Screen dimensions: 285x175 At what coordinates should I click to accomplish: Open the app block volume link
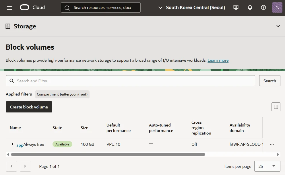point(20,145)
